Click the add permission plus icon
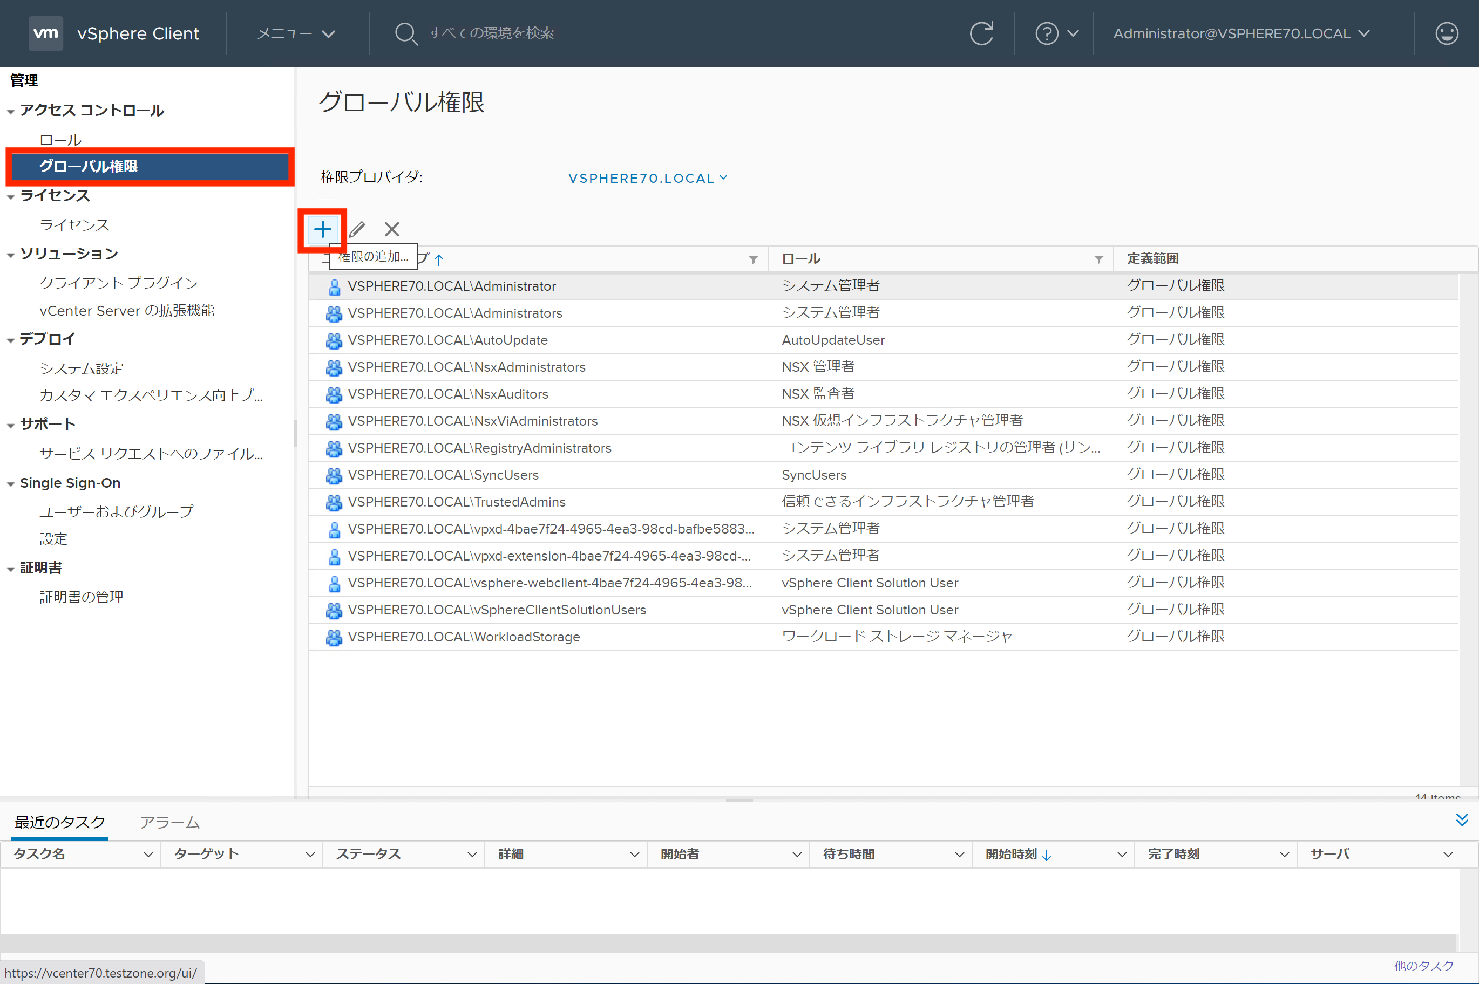This screenshot has width=1479, height=984. [323, 229]
